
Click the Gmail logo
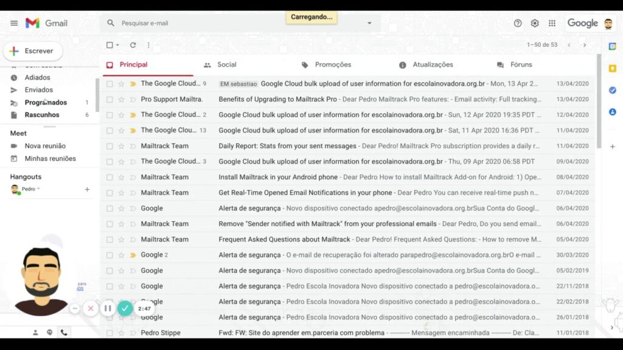pyautogui.click(x=46, y=23)
